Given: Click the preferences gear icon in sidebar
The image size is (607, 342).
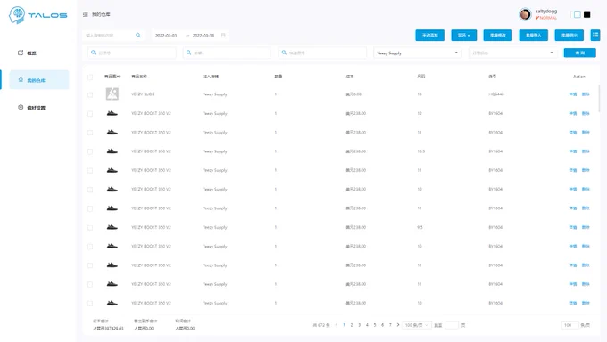Looking at the screenshot, I should pos(21,107).
